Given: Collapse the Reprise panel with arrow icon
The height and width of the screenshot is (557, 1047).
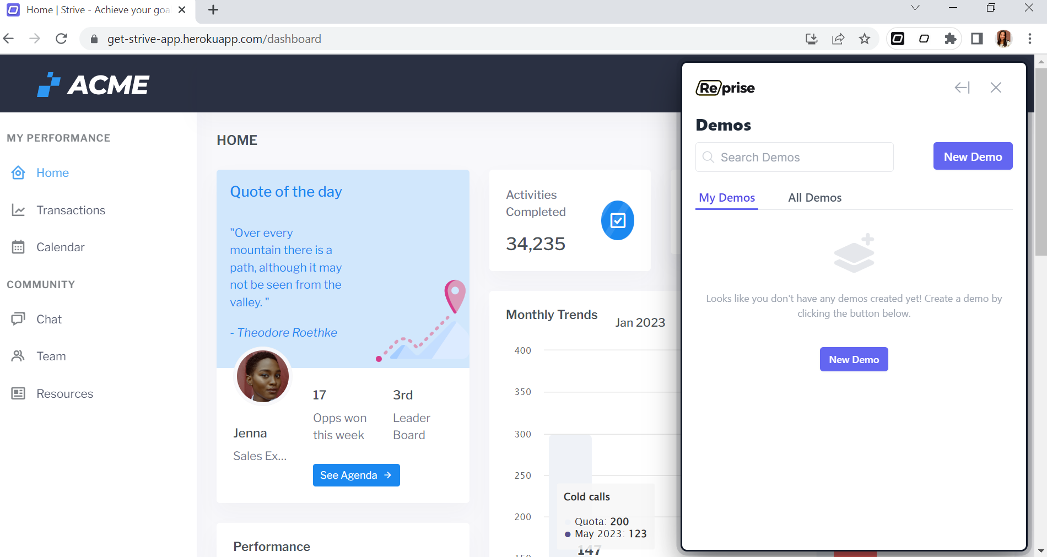Looking at the screenshot, I should tap(962, 88).
